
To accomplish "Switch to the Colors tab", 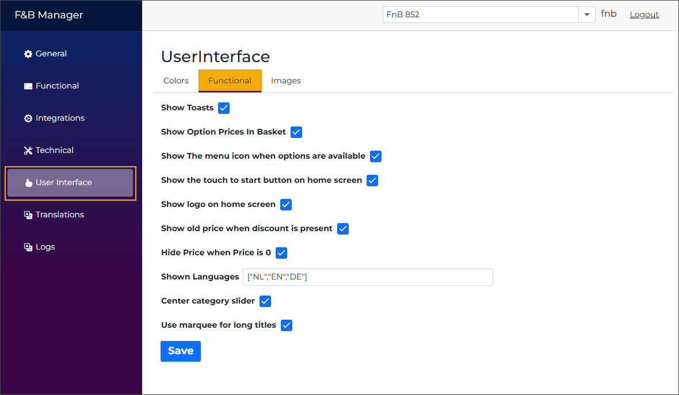I will [x=176, y=80].
